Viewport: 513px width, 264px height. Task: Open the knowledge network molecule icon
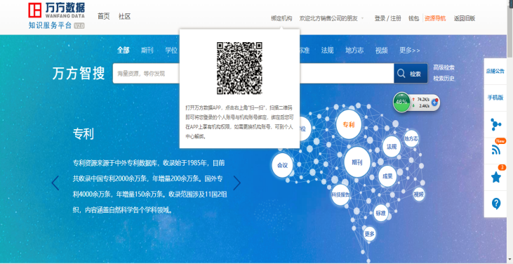pos(496,124)
